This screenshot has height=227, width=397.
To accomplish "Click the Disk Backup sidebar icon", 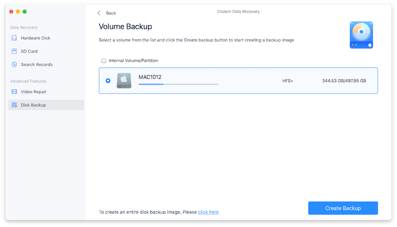I will click(14, 105).
